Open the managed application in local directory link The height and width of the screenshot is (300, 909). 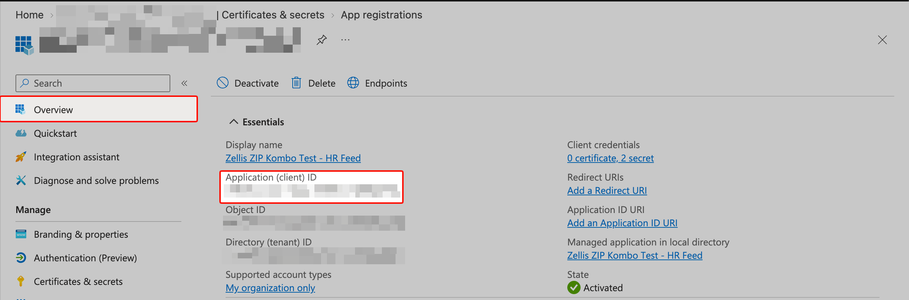635,255
